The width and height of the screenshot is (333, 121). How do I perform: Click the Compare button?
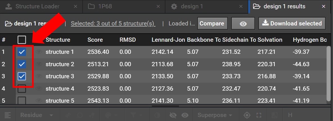(212, 24)
